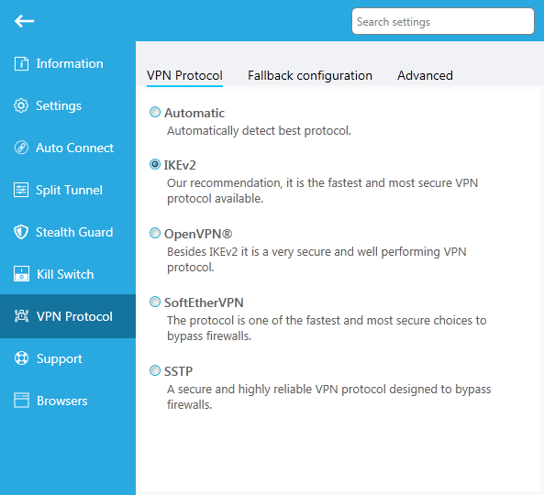Image resolution: width=544 pixels, height=495 pixels.
Task: Click the VPN Protocol sidebar label
Action: coord(74,317)
